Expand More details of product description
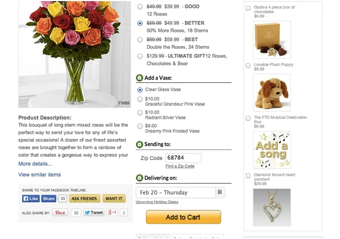Screen dimensions: 340x239 point(35,164)
